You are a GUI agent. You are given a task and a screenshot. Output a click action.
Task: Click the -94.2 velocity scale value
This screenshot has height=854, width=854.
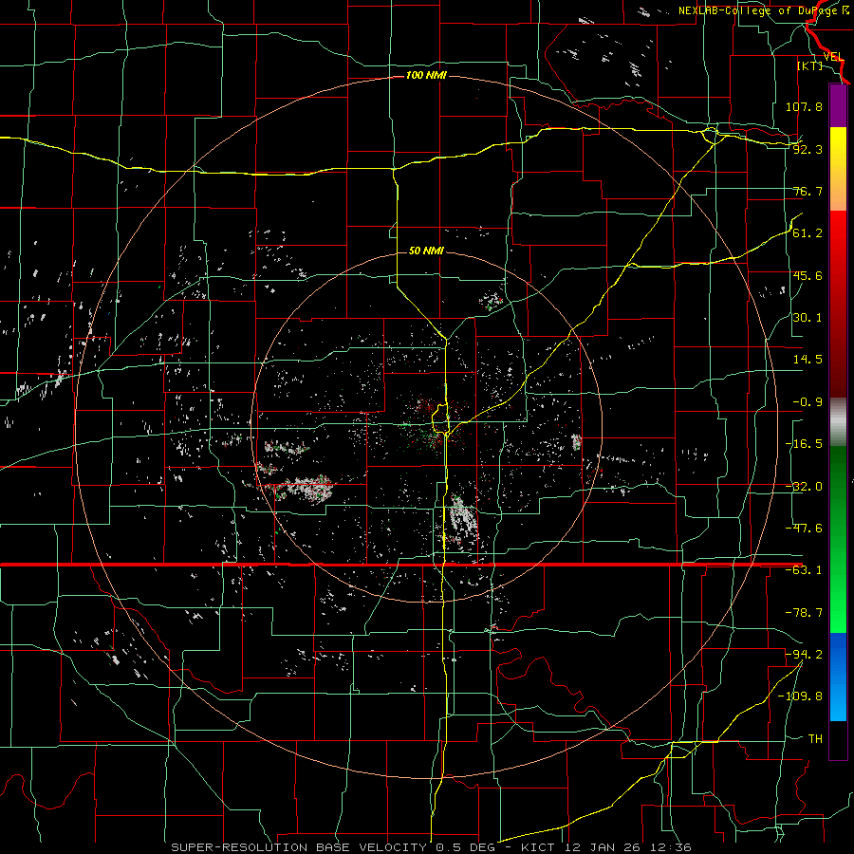coord(804,655)
